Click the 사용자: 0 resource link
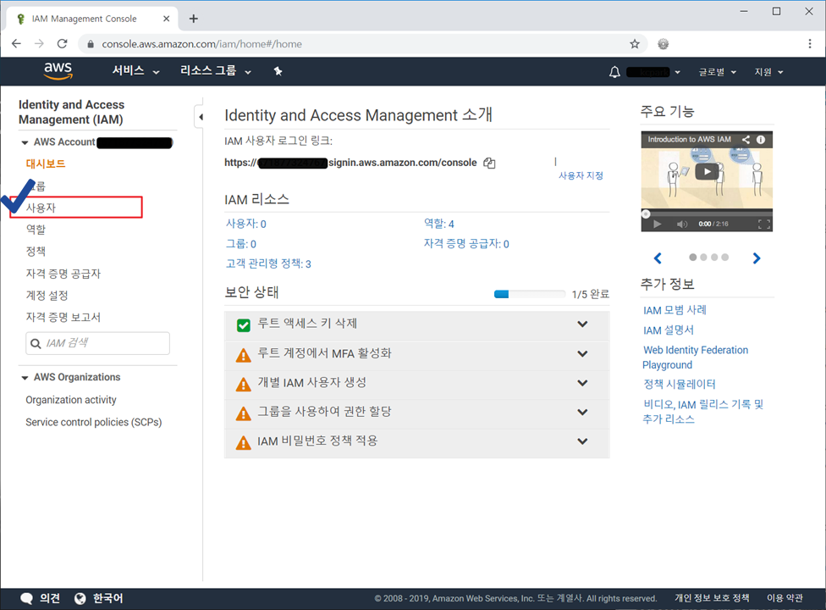Viewport: 826px width, 610px height. 246,224
